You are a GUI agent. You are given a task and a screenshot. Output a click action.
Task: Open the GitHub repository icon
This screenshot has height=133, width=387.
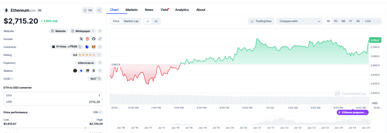pos(94,39)
